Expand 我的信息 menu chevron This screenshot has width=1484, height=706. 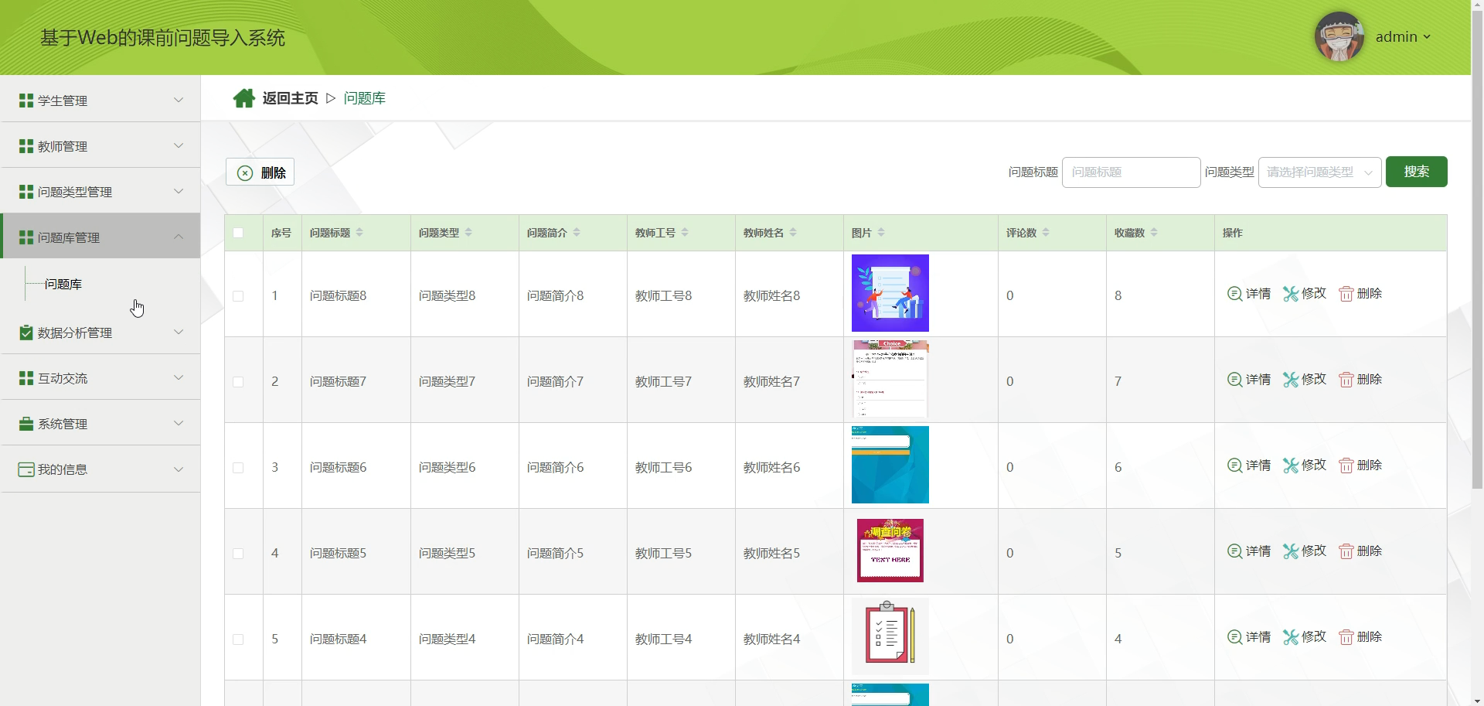coord(179,469)
